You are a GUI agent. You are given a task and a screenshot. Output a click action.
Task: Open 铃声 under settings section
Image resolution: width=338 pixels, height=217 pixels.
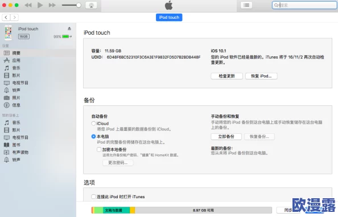pyautogui.click(x=38, y=90)
